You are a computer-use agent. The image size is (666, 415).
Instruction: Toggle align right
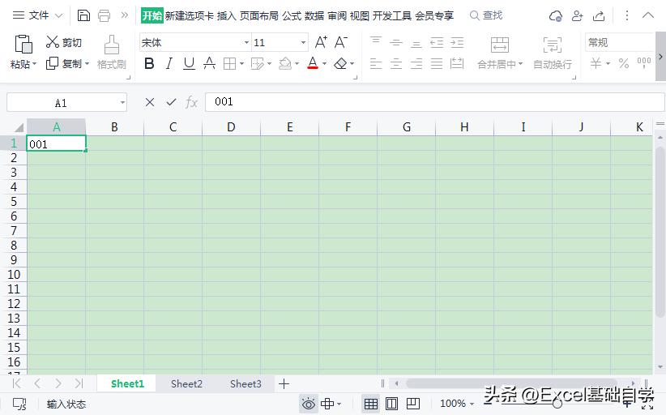click(x=416, y=64)
